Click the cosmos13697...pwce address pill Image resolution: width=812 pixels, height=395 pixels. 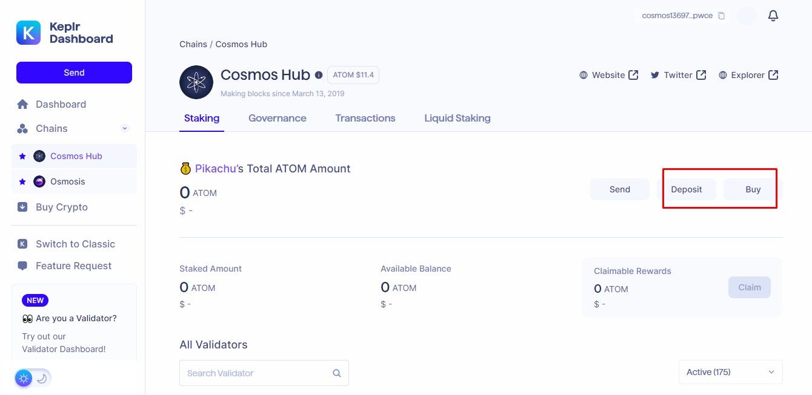(682, 16)
